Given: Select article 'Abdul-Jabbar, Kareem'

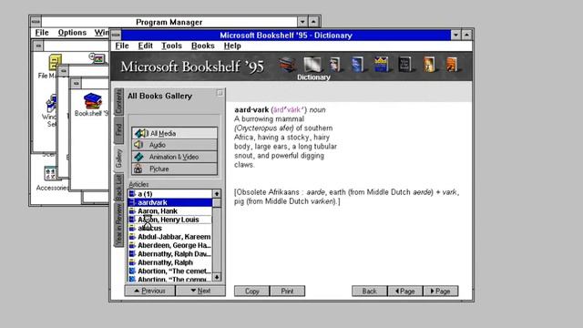Looking at the screenshot, I should click(x=170, y=237).
